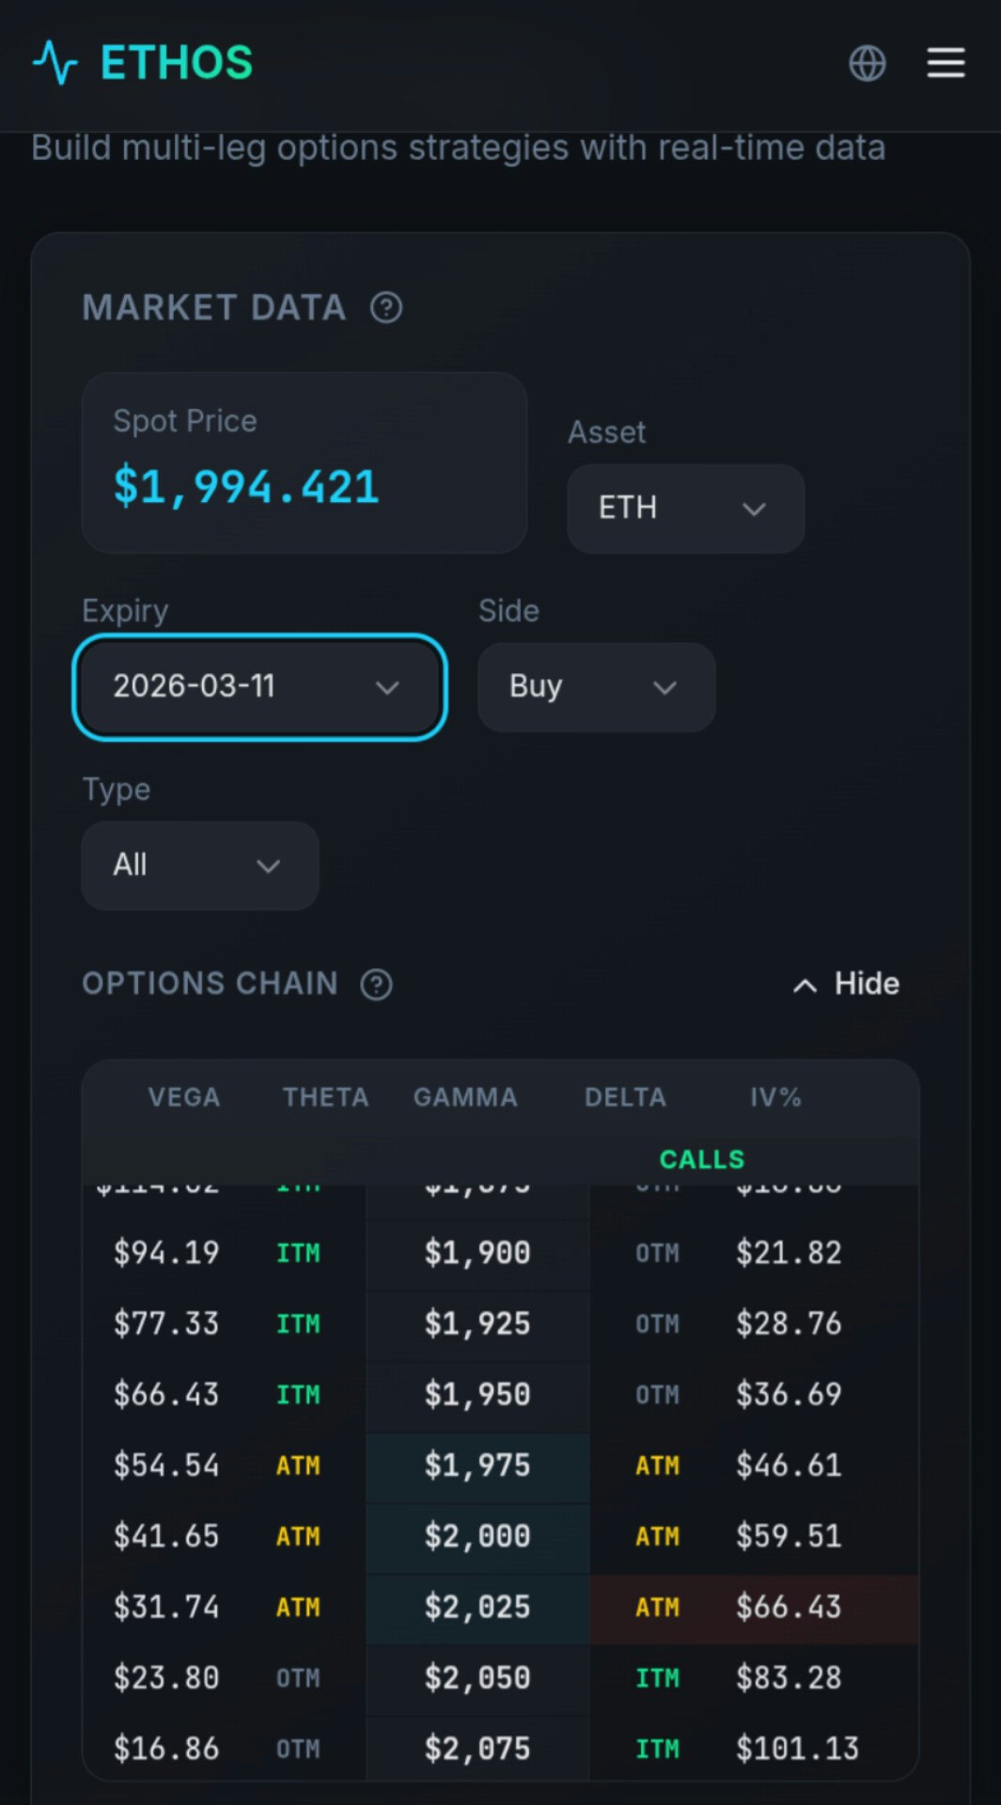Open the Expiry dropdown set to 2026-03-11
1001x1805 pixels.
click(260, 687)
